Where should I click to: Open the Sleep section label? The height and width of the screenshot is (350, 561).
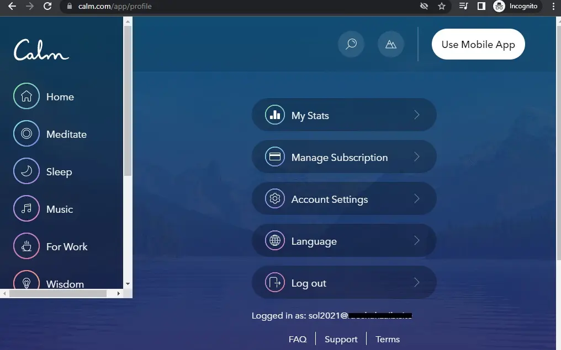point(59,172)
